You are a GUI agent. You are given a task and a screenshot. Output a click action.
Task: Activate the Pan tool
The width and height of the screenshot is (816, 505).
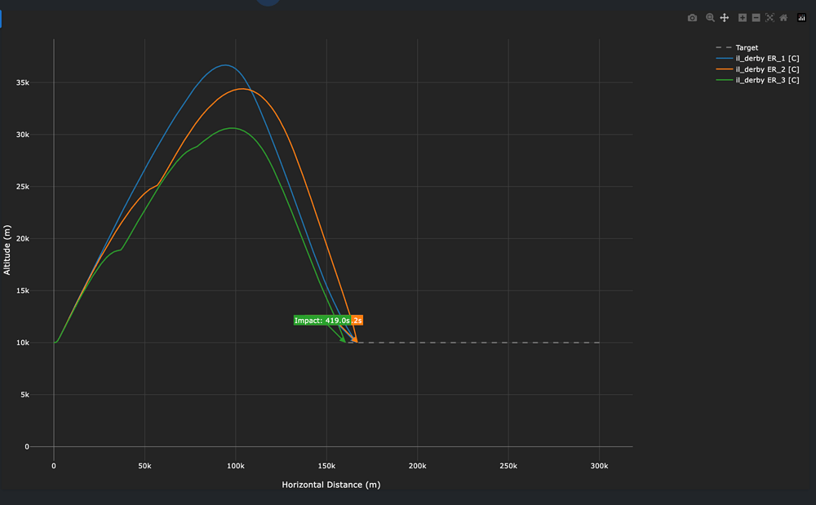(x=724, y=18)
